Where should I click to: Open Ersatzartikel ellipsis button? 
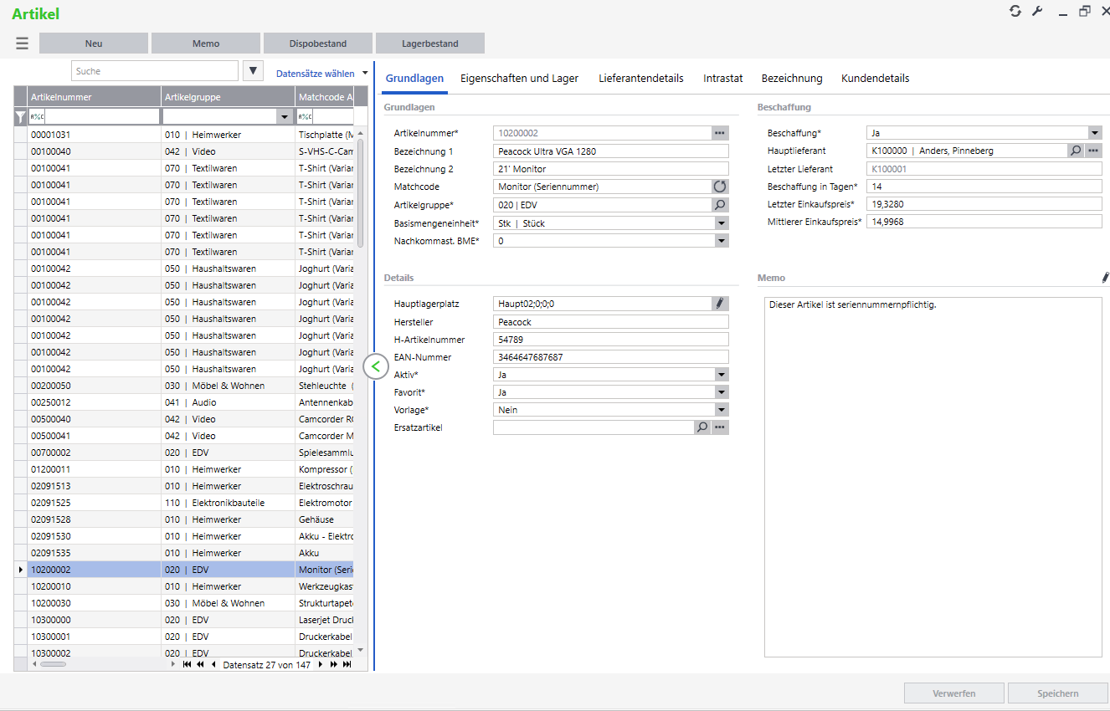(x=720, y=427)
